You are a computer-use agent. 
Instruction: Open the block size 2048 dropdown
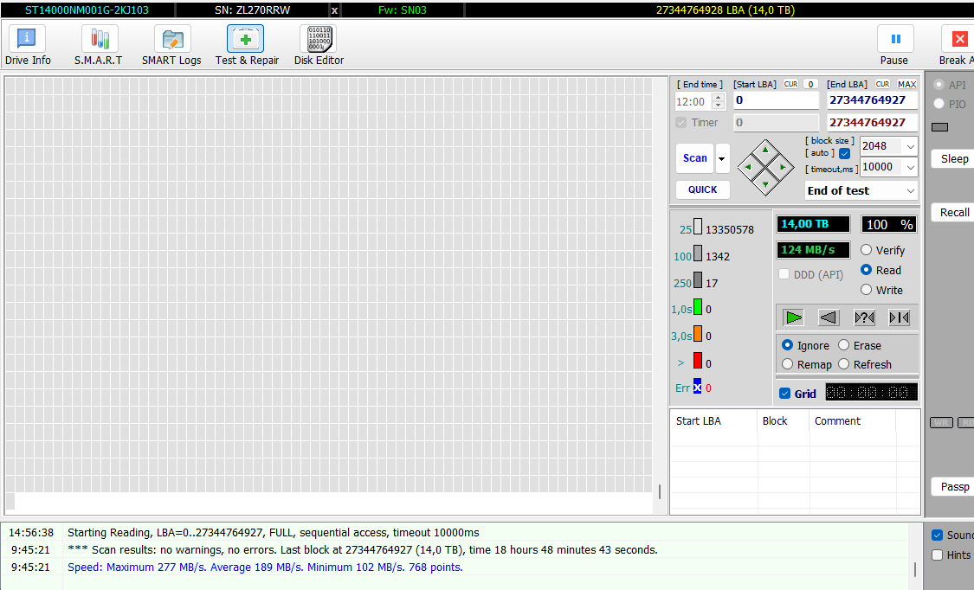(x=910, y=146)
